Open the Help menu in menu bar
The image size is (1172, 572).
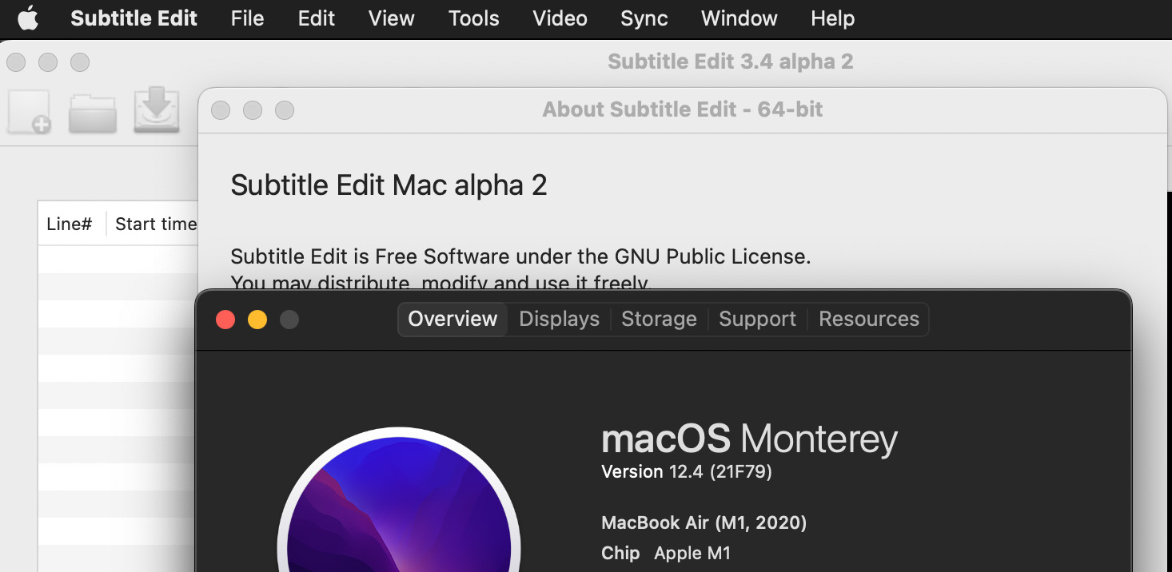(832, 18)
